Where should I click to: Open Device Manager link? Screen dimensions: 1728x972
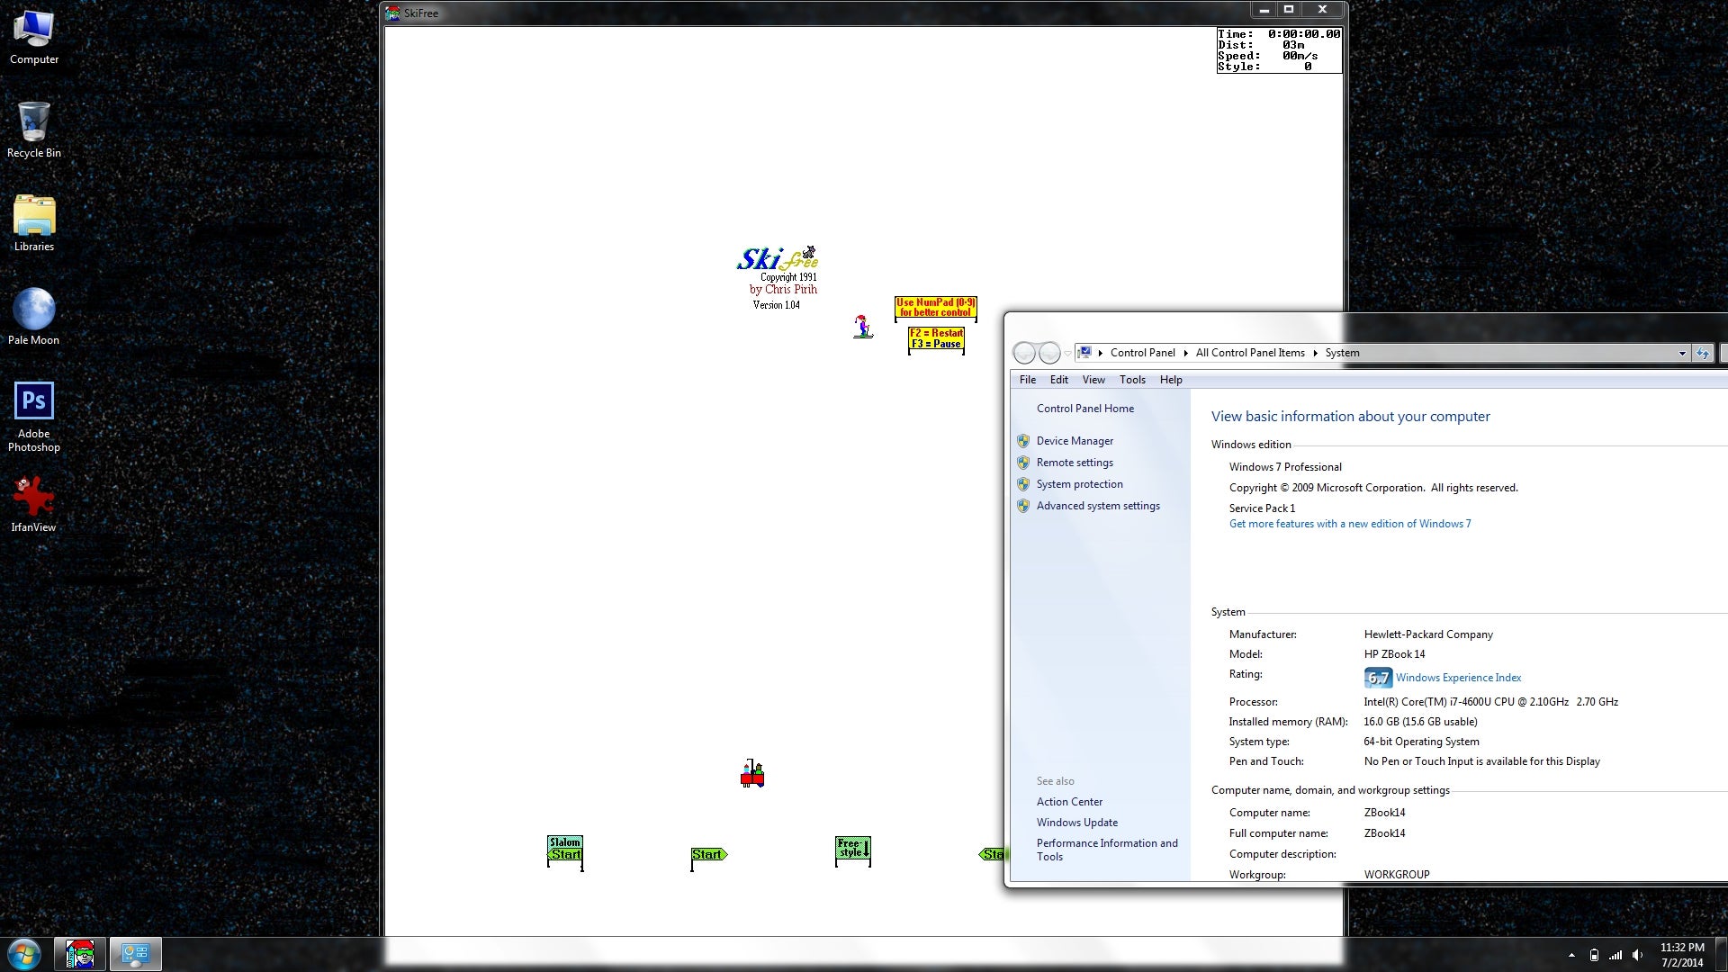pyautogui.click(x=1075, y=441)
